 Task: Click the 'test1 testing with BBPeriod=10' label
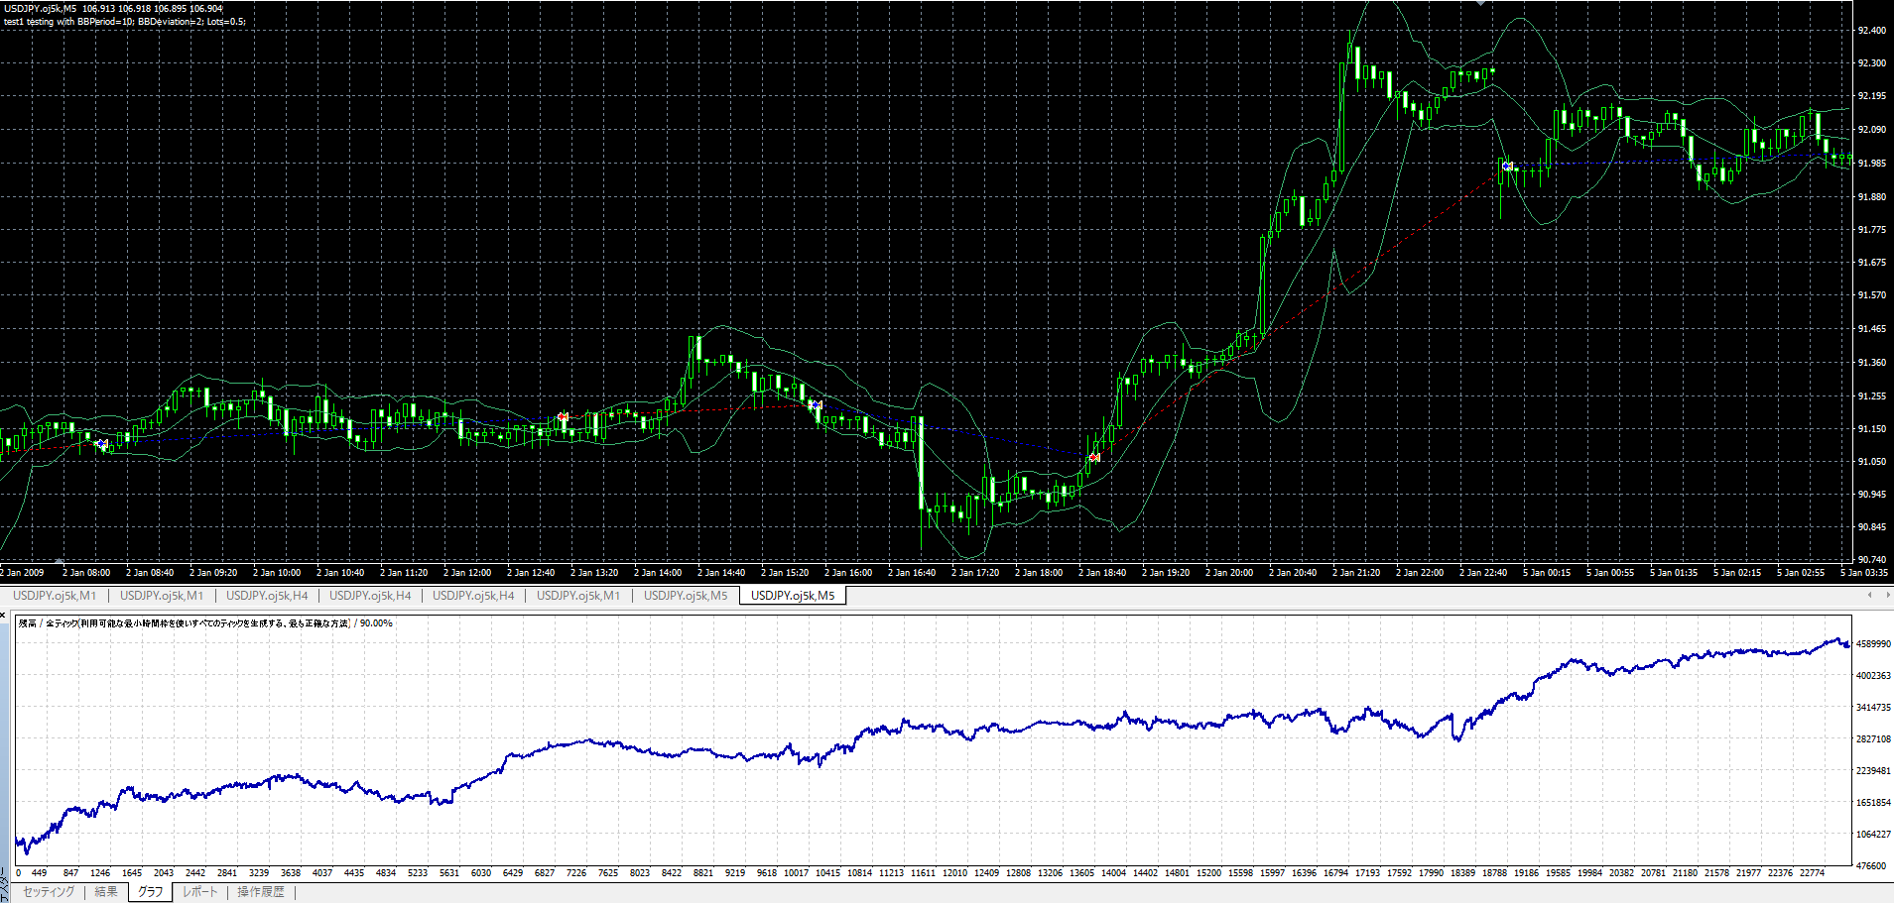pos(124,21)
